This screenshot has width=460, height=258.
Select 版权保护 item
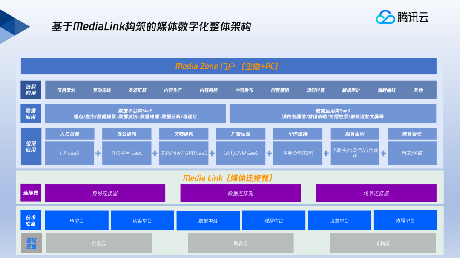click(x=351, y=90)
